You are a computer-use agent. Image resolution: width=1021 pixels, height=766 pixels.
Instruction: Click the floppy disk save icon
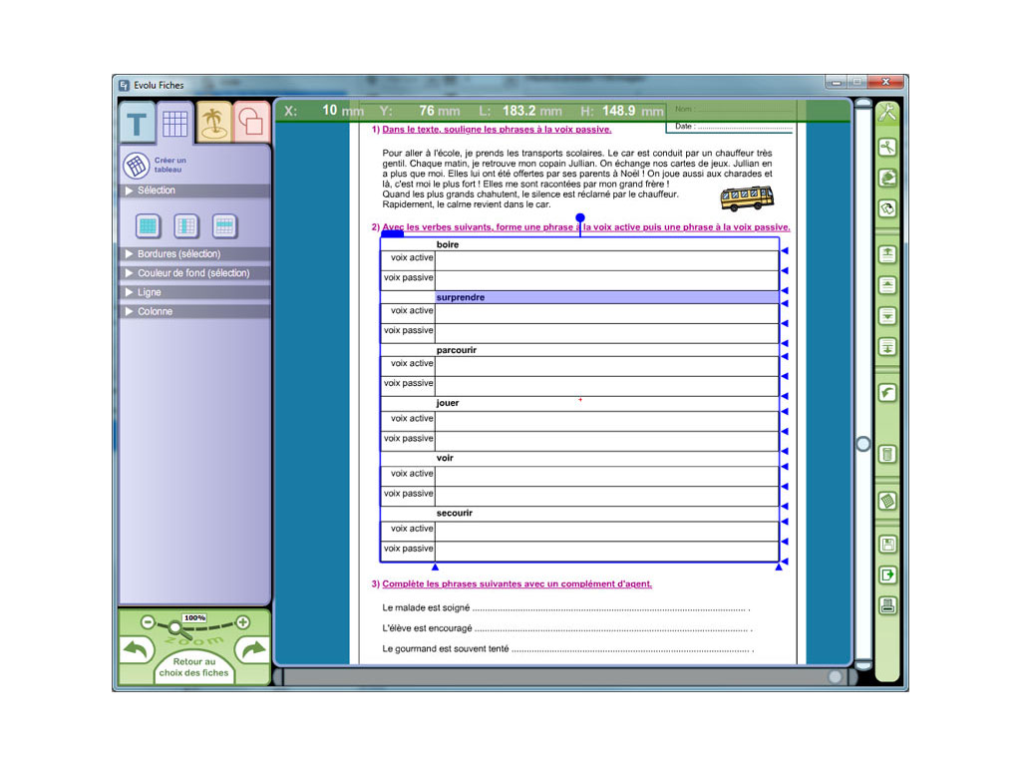coord(886,545)
